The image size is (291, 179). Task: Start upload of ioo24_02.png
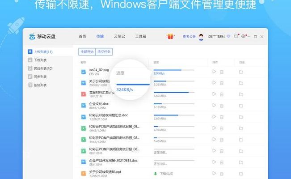[x=214, y=72]
